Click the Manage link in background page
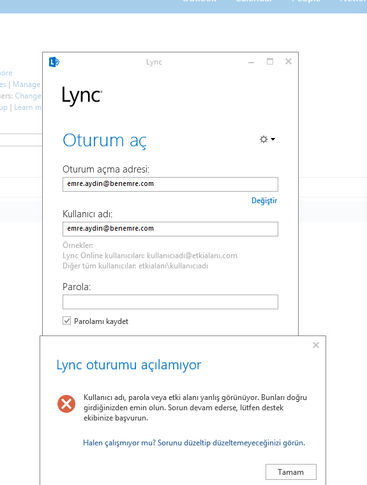The width and height of the screenshot is (367, 485). 27,84
